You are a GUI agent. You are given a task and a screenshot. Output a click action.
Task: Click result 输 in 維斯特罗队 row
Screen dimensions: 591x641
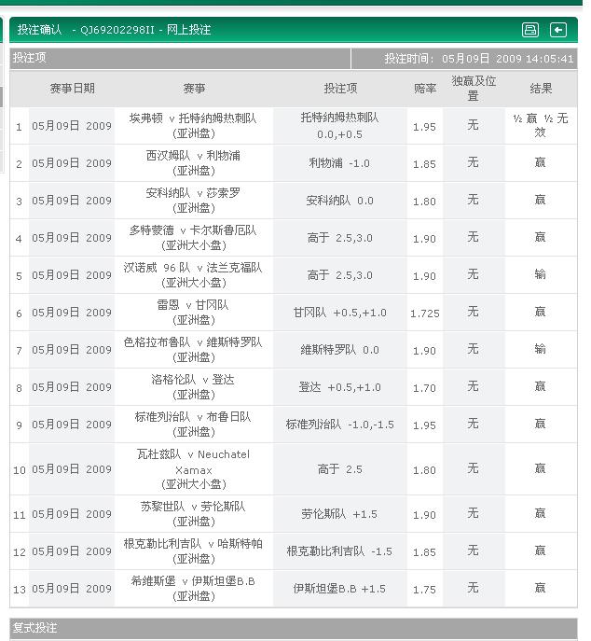coord(541,349)
